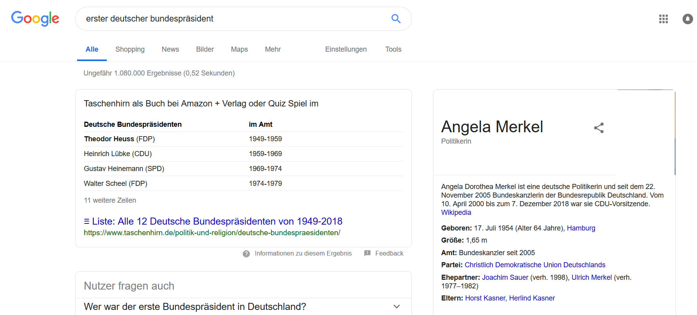Open the Wikipedia link in Merkel's panel

(x=456, y=212)
